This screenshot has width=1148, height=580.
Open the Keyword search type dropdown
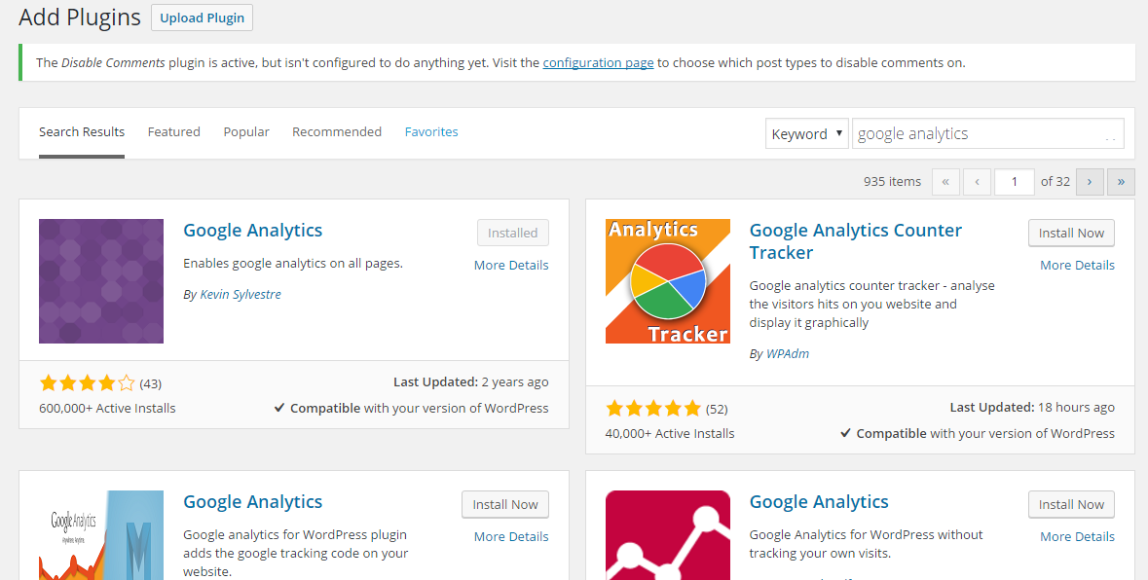click(x=807, y=134)
